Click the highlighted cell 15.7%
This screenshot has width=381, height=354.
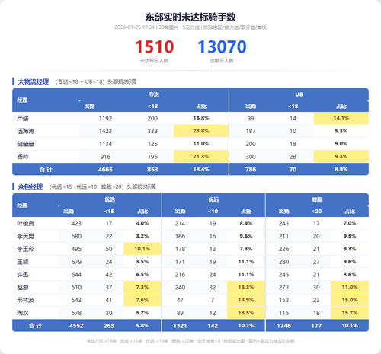[350, 313]
